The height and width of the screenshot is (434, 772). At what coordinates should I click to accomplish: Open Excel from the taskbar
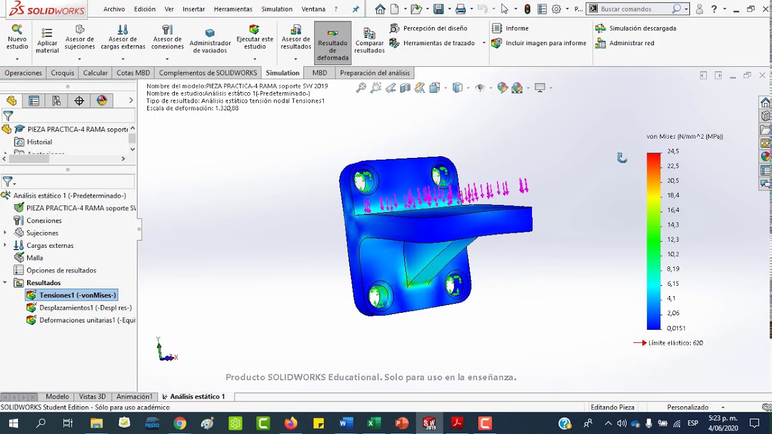[374, 423]
